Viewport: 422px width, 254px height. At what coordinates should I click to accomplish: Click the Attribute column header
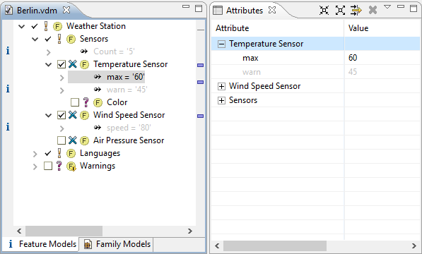(x=277, y=28)
